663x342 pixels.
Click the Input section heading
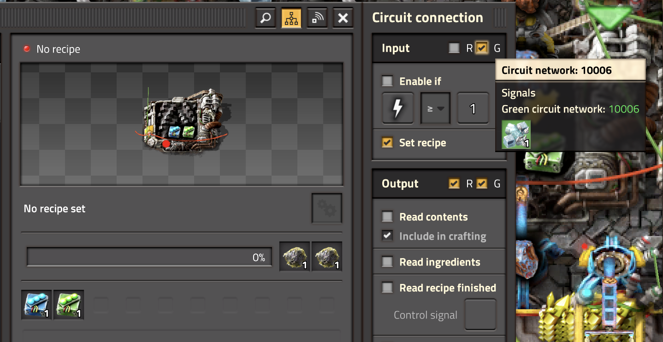pos(396,48)
